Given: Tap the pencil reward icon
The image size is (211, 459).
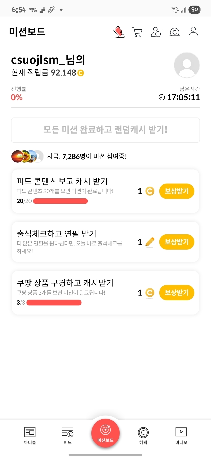Looking at the screenshot, I should 150,242.
